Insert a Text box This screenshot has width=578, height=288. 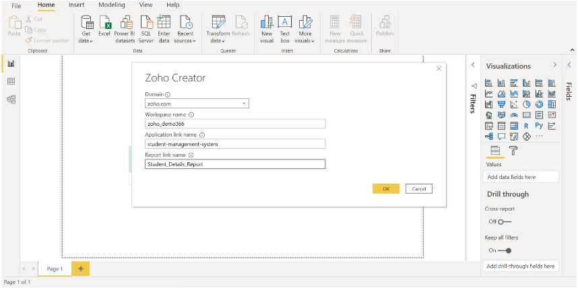coord(284,29)
